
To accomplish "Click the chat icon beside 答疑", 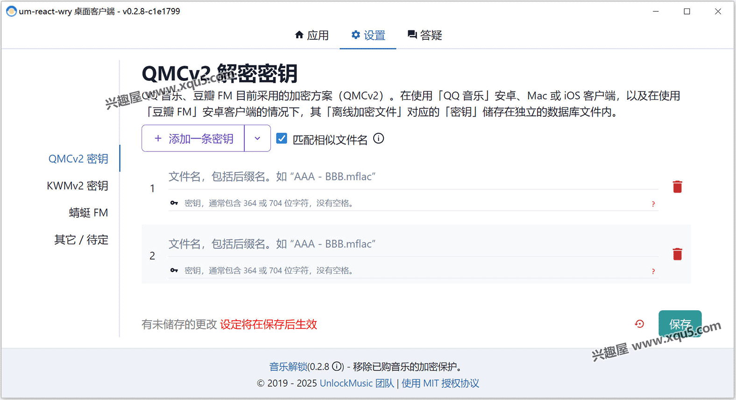I will pyautogui.click(x=412, y=35).
